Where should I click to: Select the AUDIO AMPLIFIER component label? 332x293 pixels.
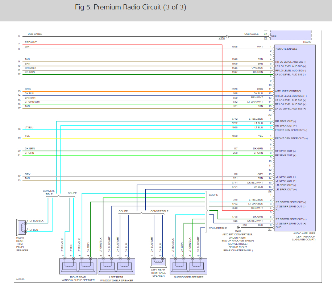[x=304, y=233]
